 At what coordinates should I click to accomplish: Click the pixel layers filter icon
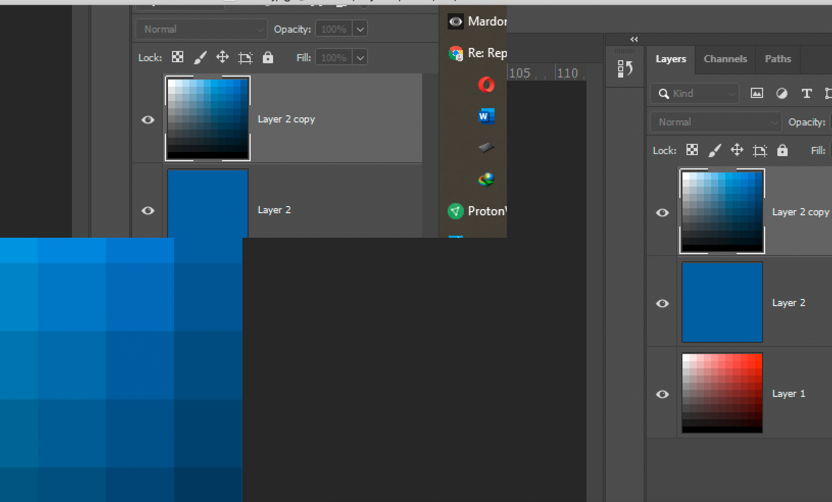(x=757, y=93)
